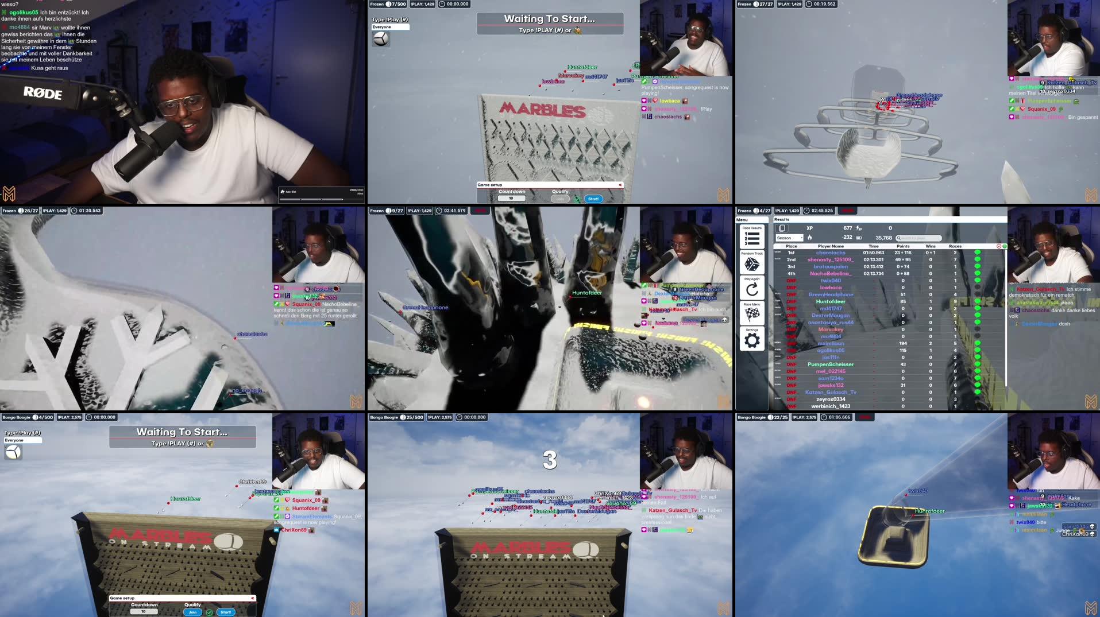
Task: Click the 35,768 value in results header
Action: click(x=883, y=238)
